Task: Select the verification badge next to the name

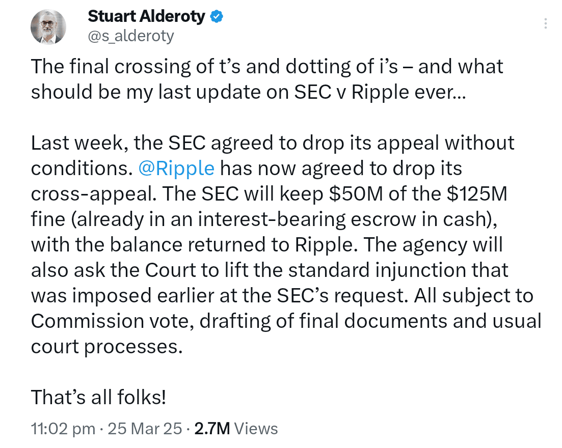Action: 217,16
